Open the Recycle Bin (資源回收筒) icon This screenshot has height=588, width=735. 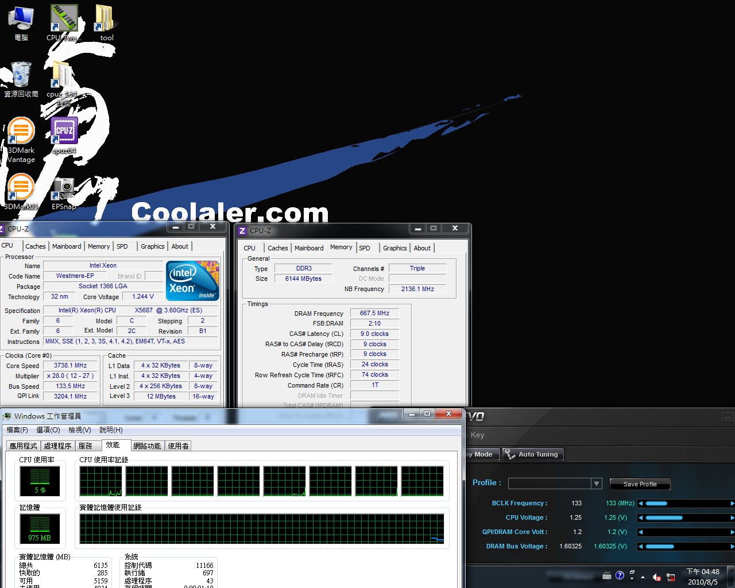pos(21,79)
